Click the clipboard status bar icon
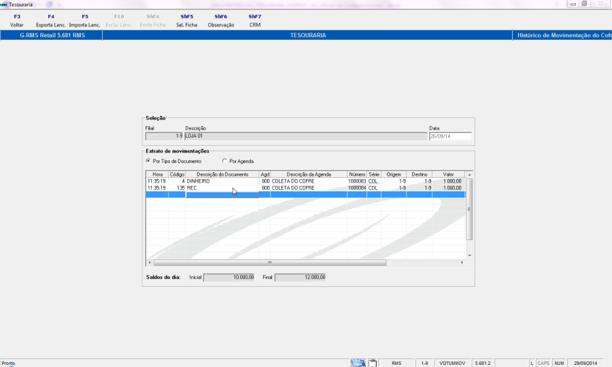Image resolution: width=612 pixels, height=367 pixels. 373,363
